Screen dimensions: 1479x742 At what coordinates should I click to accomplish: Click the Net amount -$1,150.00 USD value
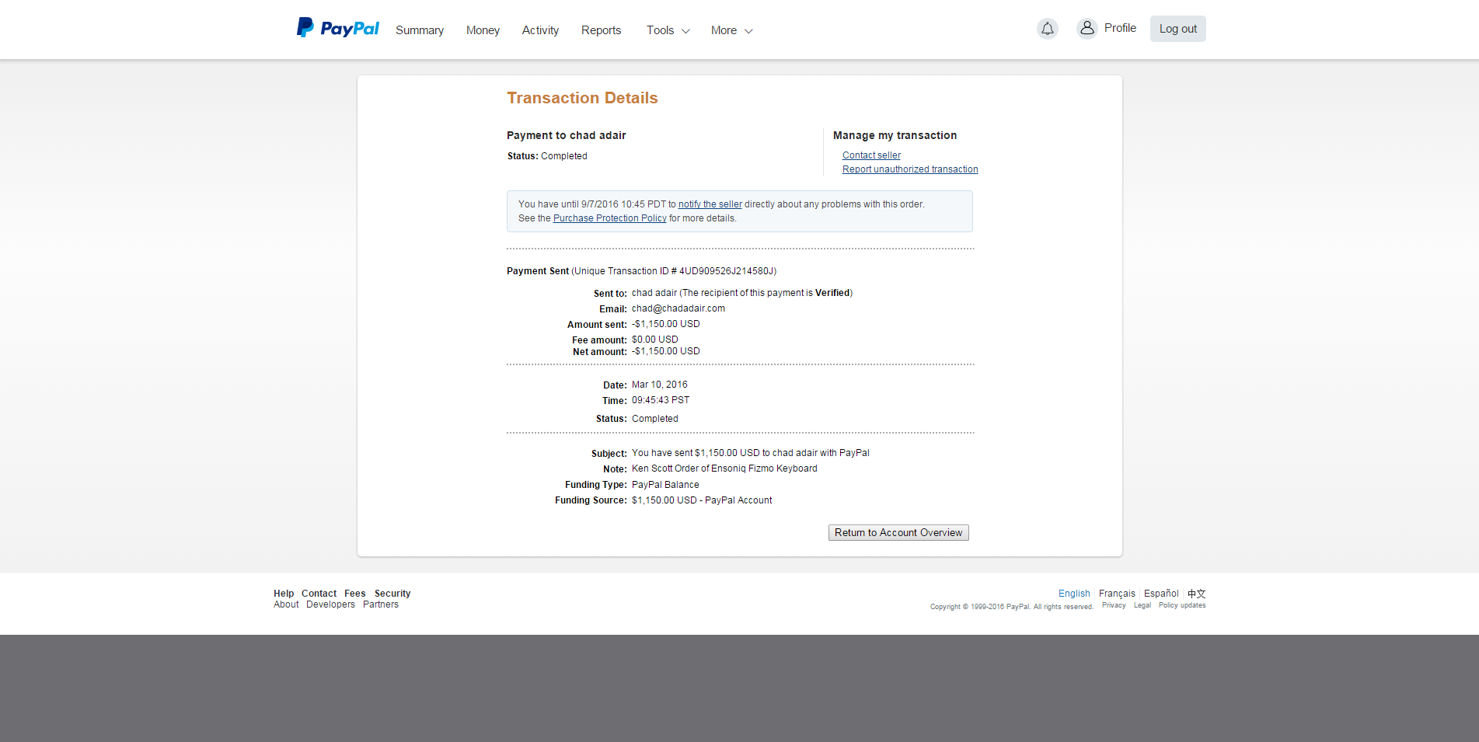[x=666, y=351]
